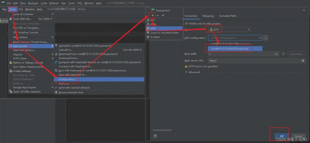Confirm the dialog with OK

point(282,136)
